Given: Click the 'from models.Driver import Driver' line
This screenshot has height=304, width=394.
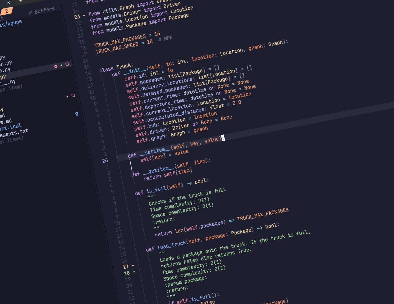Looking at the screenshot, I should (x=135, y=12).
